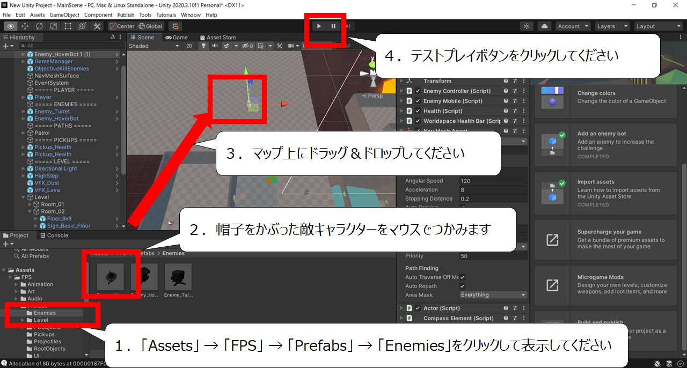Disable the Actor script checkbox
This screenshot has height=368, width=687.
[418, 308]
